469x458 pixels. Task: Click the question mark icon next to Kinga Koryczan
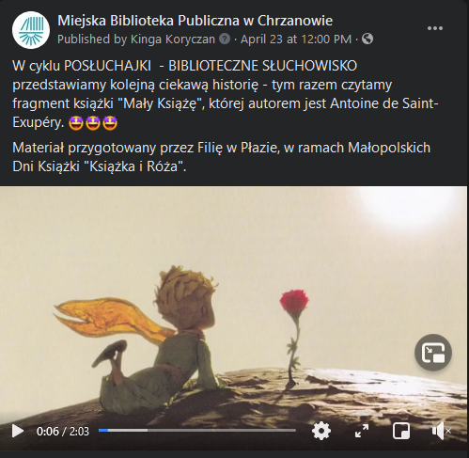pos(225,39)
